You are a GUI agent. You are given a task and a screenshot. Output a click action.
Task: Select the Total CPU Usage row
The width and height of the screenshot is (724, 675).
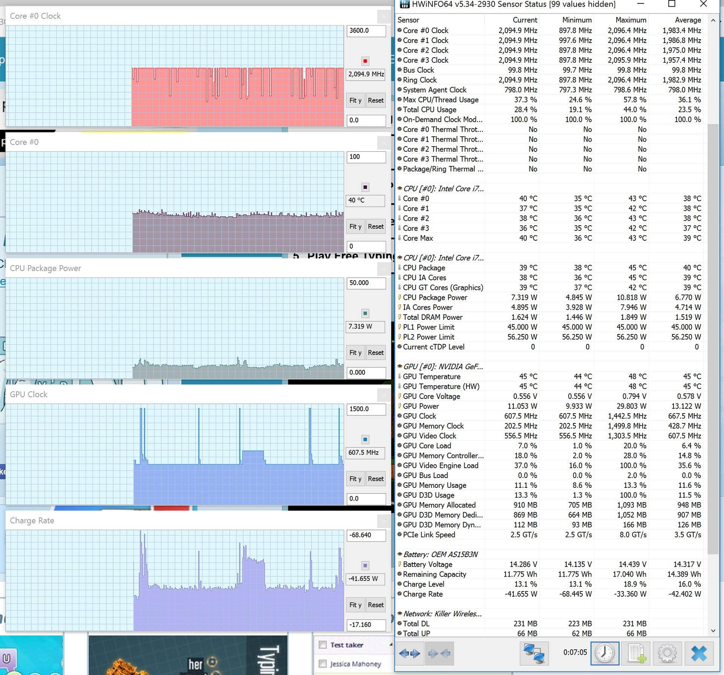tap(550, 110)
